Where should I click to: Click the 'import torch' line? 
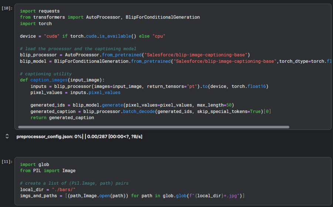tap(36, 24)
